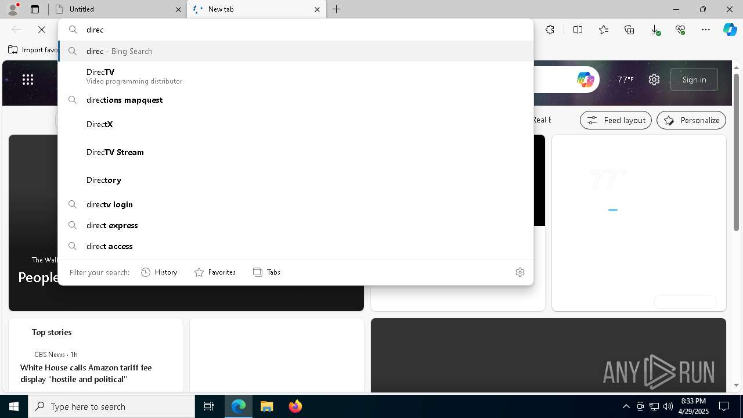Select 'direct express' suggestion
The height and width of the screenshot is (418, 743).
296,225
